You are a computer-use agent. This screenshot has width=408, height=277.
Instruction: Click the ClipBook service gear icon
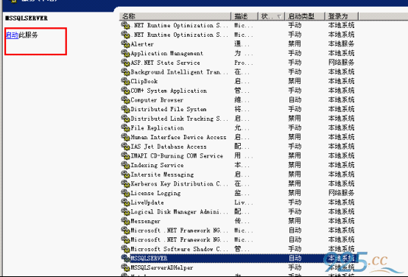[125, 81]
